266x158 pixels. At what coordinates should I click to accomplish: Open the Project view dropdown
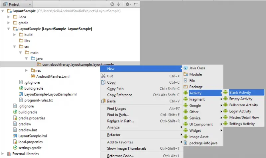click(30, 5)
